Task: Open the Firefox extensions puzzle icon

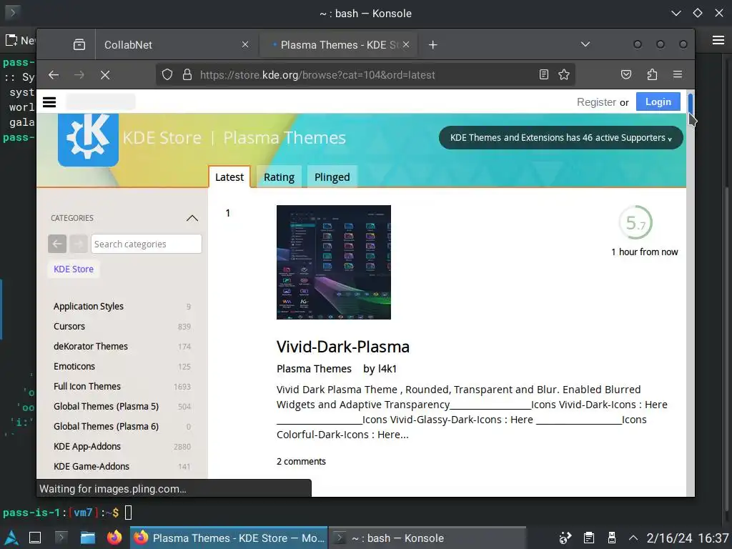Action: [x=652, y=74]
